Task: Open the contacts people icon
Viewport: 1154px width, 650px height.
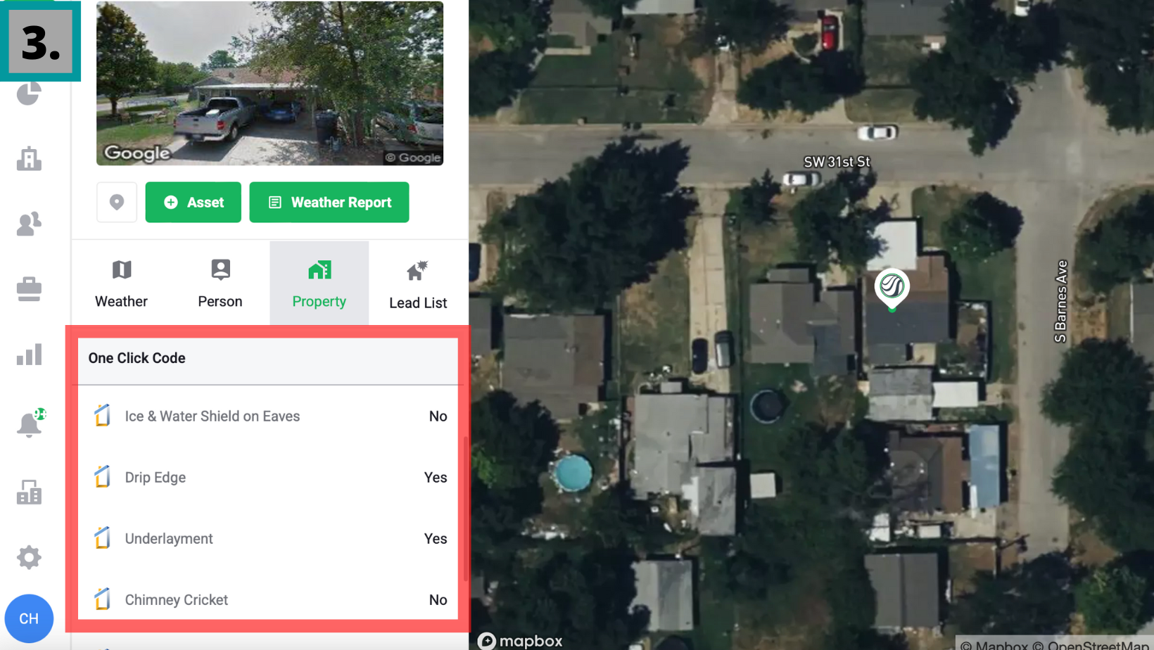Action: 29,224
